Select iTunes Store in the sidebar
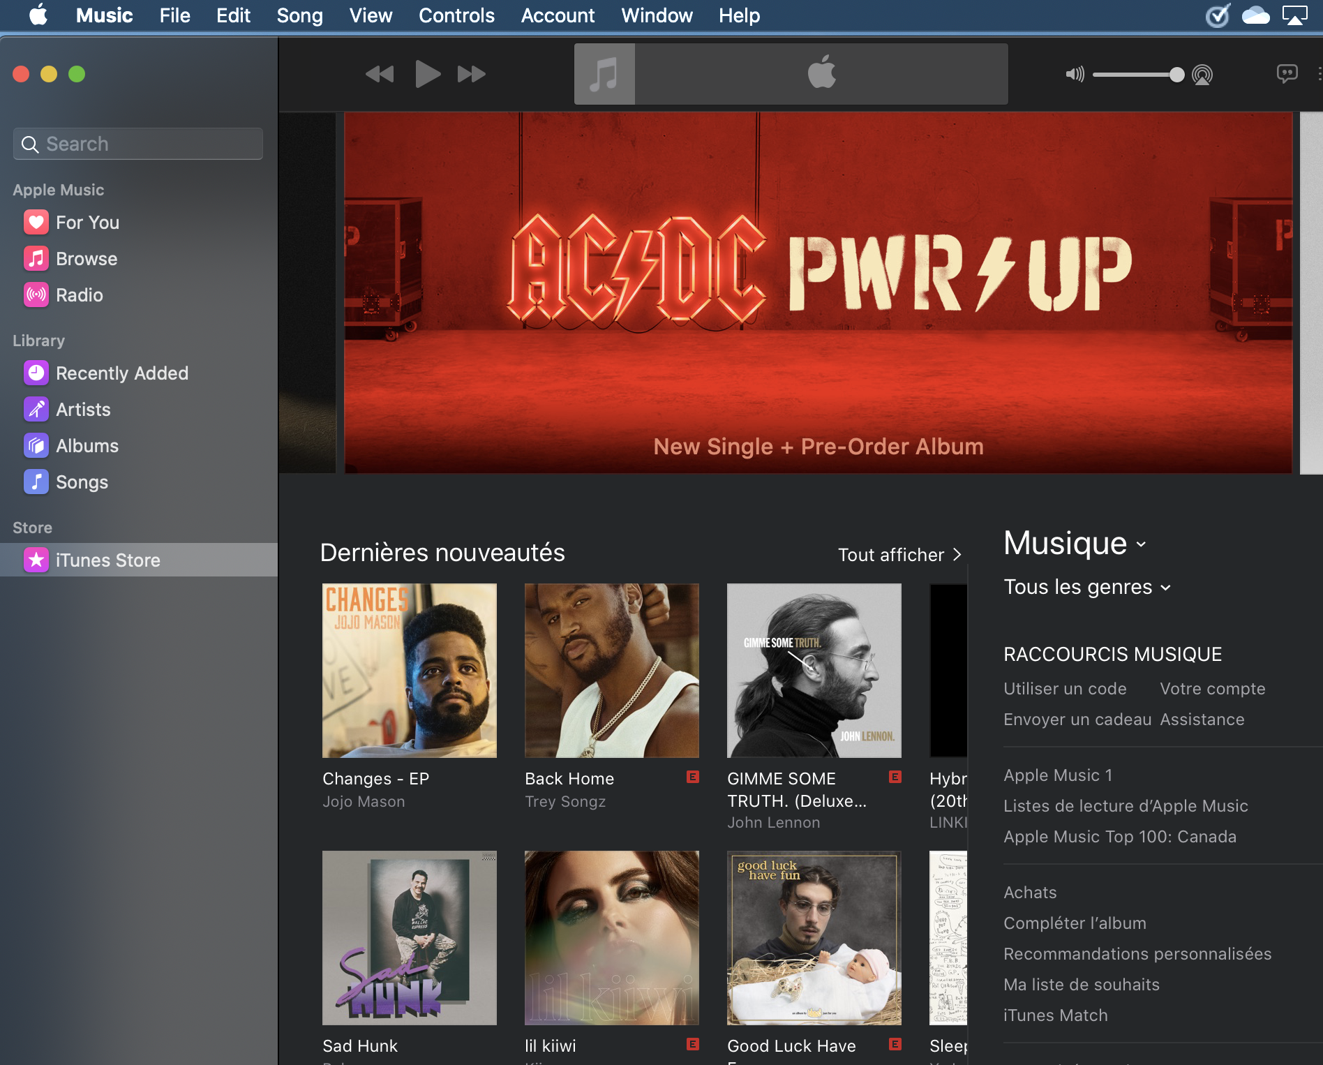The height and width of the screenshot is (1065, 1323). (139, 560)
